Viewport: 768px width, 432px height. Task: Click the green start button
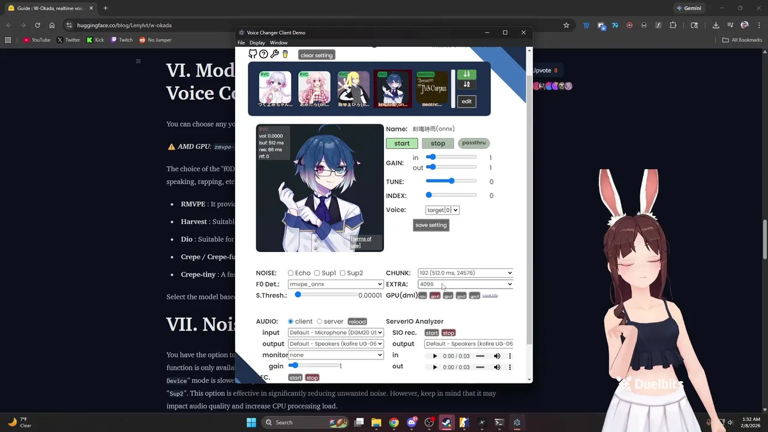(x=402, y=143)
